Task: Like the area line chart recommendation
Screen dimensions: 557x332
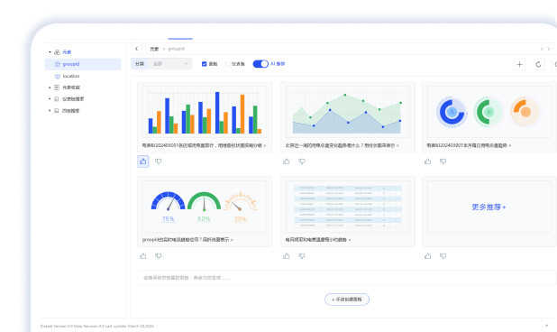Action: (x=287, y=161)
